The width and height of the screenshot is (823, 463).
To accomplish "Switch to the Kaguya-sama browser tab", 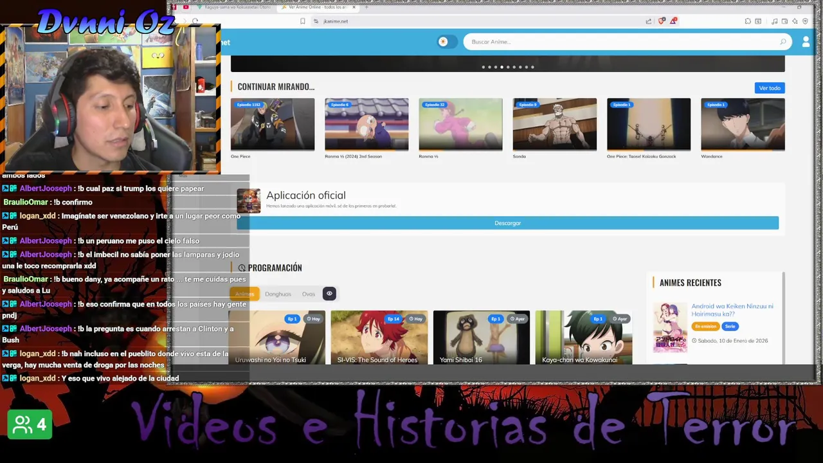I will pyautogui.click(x=234, y=7).
